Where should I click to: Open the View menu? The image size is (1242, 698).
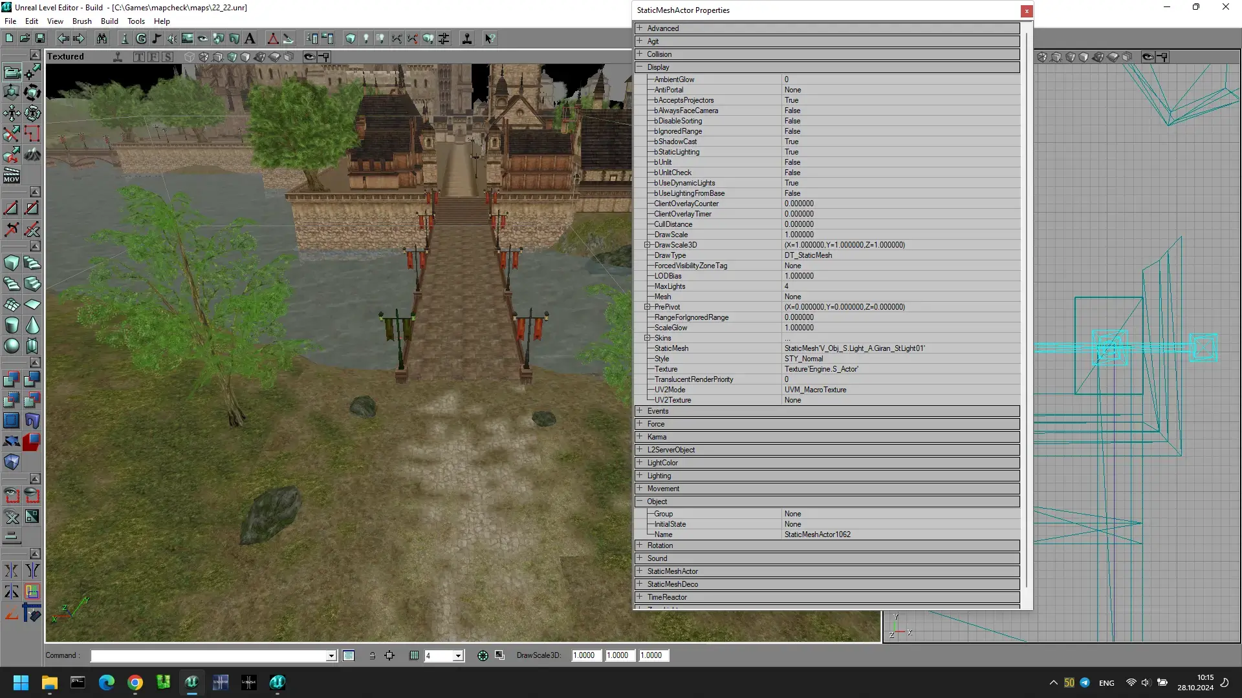click(x=56, y=21)
